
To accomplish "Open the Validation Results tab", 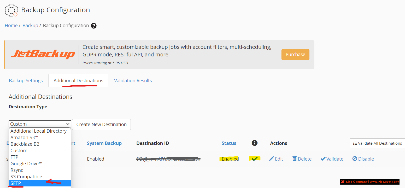I will [x=133, y=80].
